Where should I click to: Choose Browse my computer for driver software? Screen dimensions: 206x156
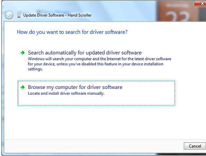(75, 87)
